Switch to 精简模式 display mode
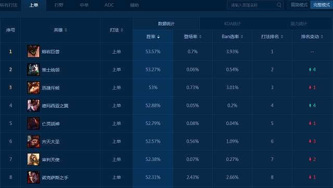 pos(299,5)
